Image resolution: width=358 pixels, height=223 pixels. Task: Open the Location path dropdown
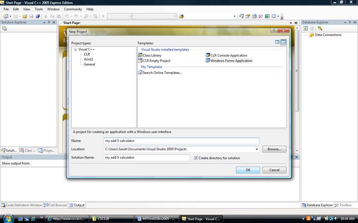pos(257,149)
